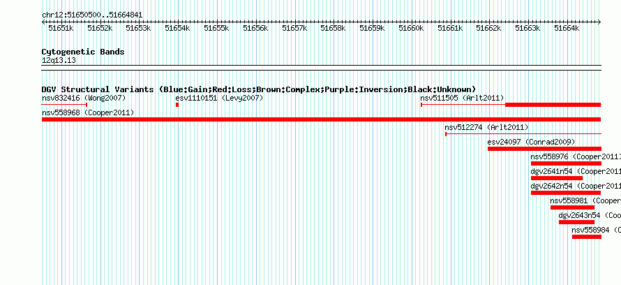Click the red bar under nsv558984
The height and width of the screenshot is (285, 621).
[587, 237]
